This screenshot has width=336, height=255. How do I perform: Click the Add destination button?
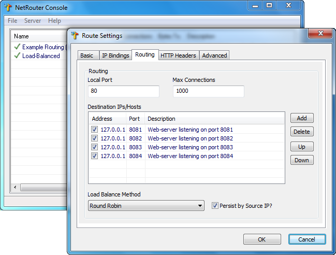click(x=302, y=118)
